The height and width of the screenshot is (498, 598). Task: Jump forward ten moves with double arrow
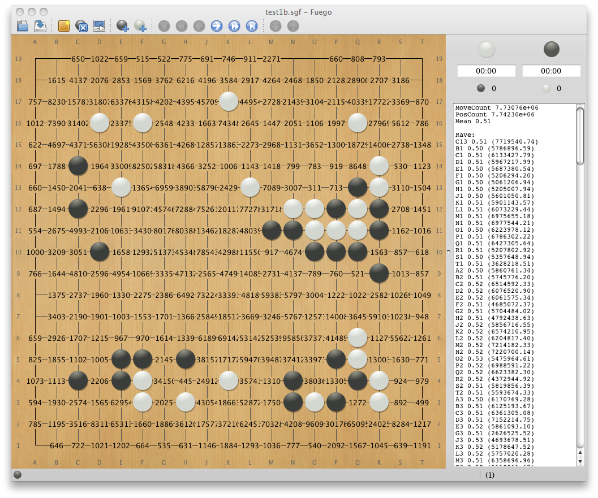point(234,25)
